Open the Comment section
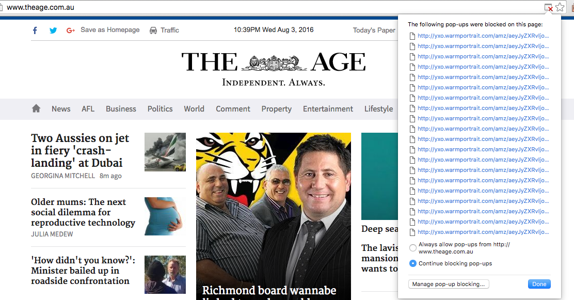 click(233, 109)
